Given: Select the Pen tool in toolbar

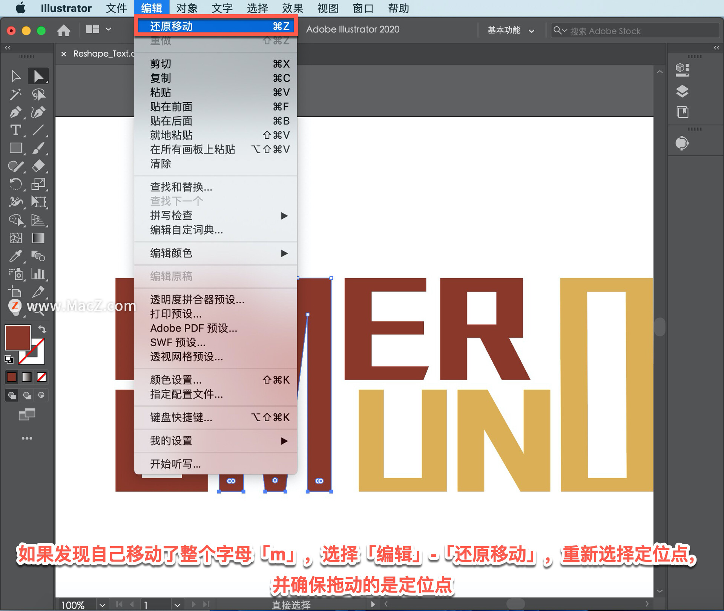Looking at the screenshot, I should tap(15, 112).
